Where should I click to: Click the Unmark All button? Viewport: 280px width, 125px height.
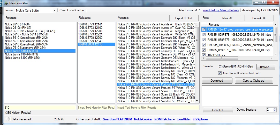(259, 18)
